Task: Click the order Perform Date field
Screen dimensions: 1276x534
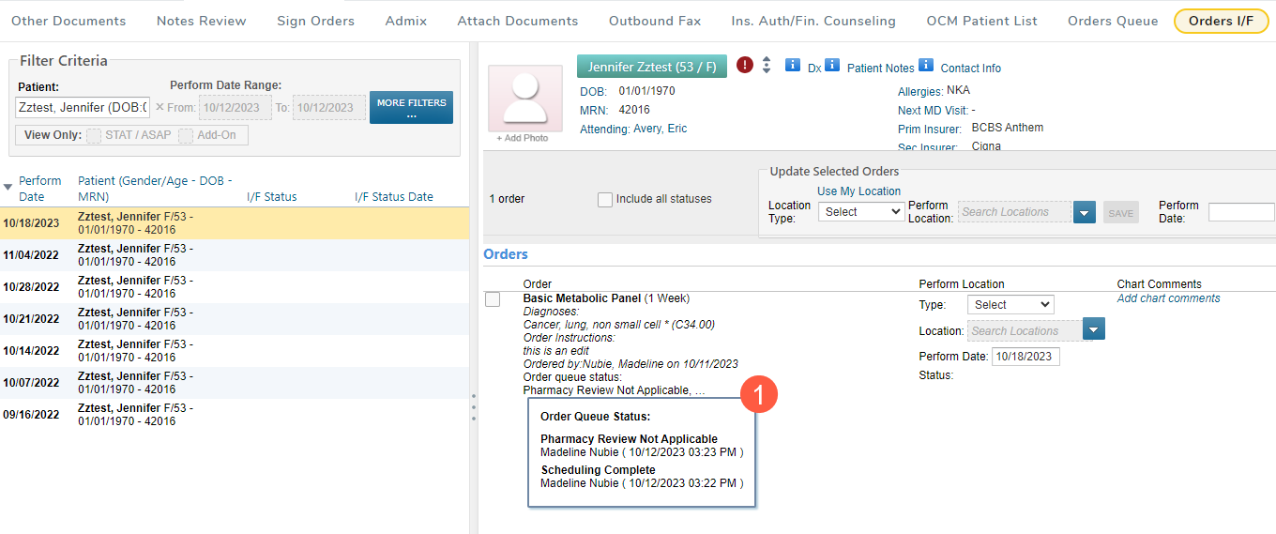Action: pyautogui.click(x=1025, y=357)
